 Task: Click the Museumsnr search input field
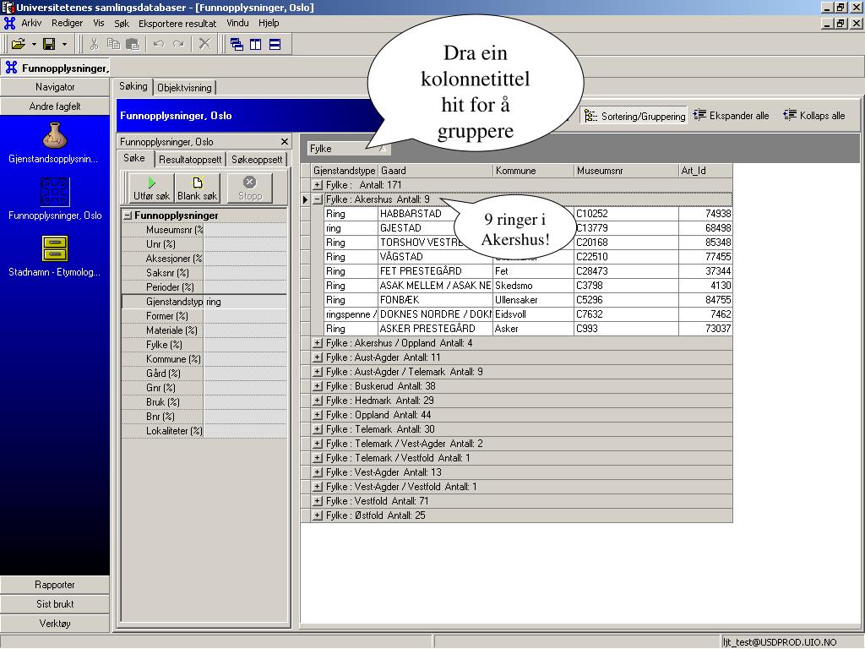[245, 230]
